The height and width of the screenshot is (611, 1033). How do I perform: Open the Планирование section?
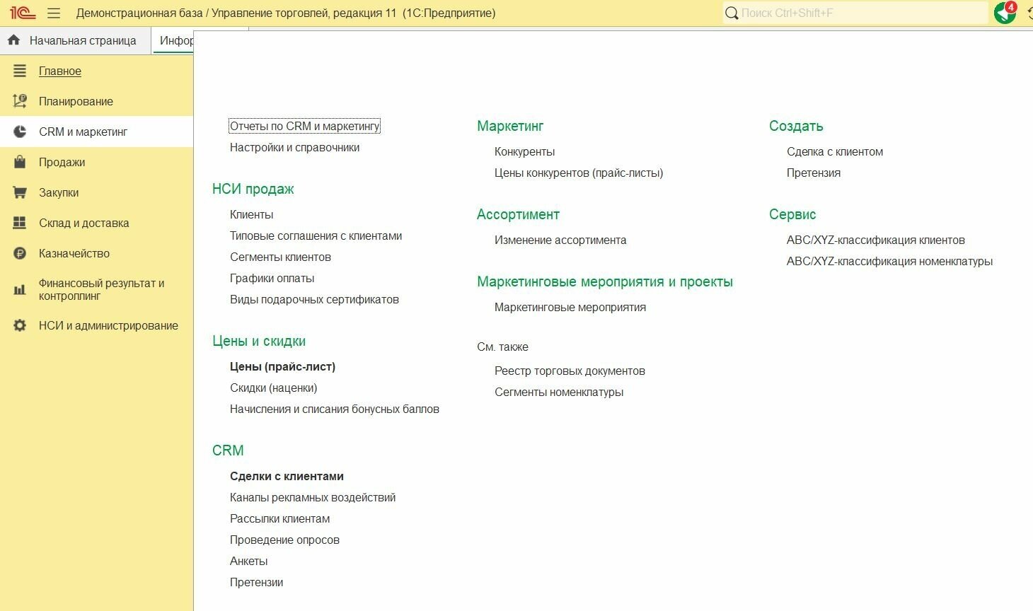(76, 101)
